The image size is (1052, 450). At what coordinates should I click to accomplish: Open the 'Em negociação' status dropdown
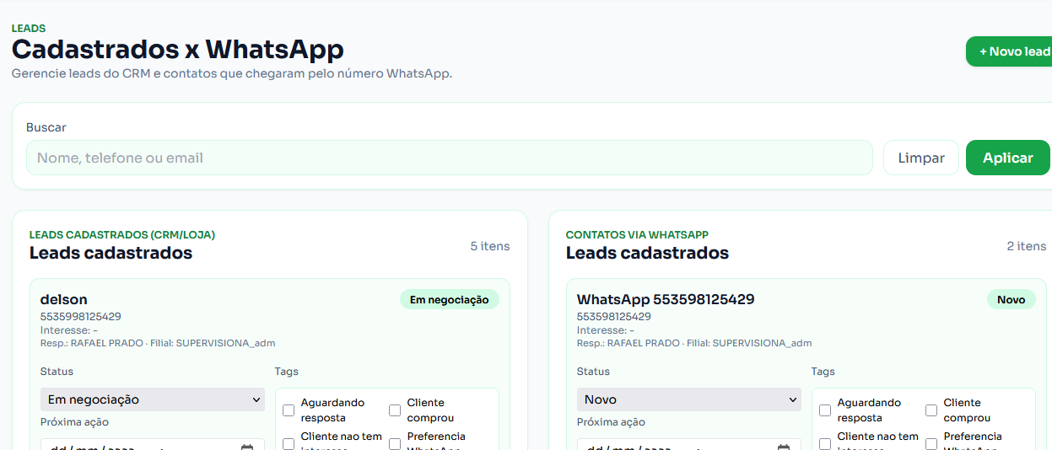tap(152, 399)
